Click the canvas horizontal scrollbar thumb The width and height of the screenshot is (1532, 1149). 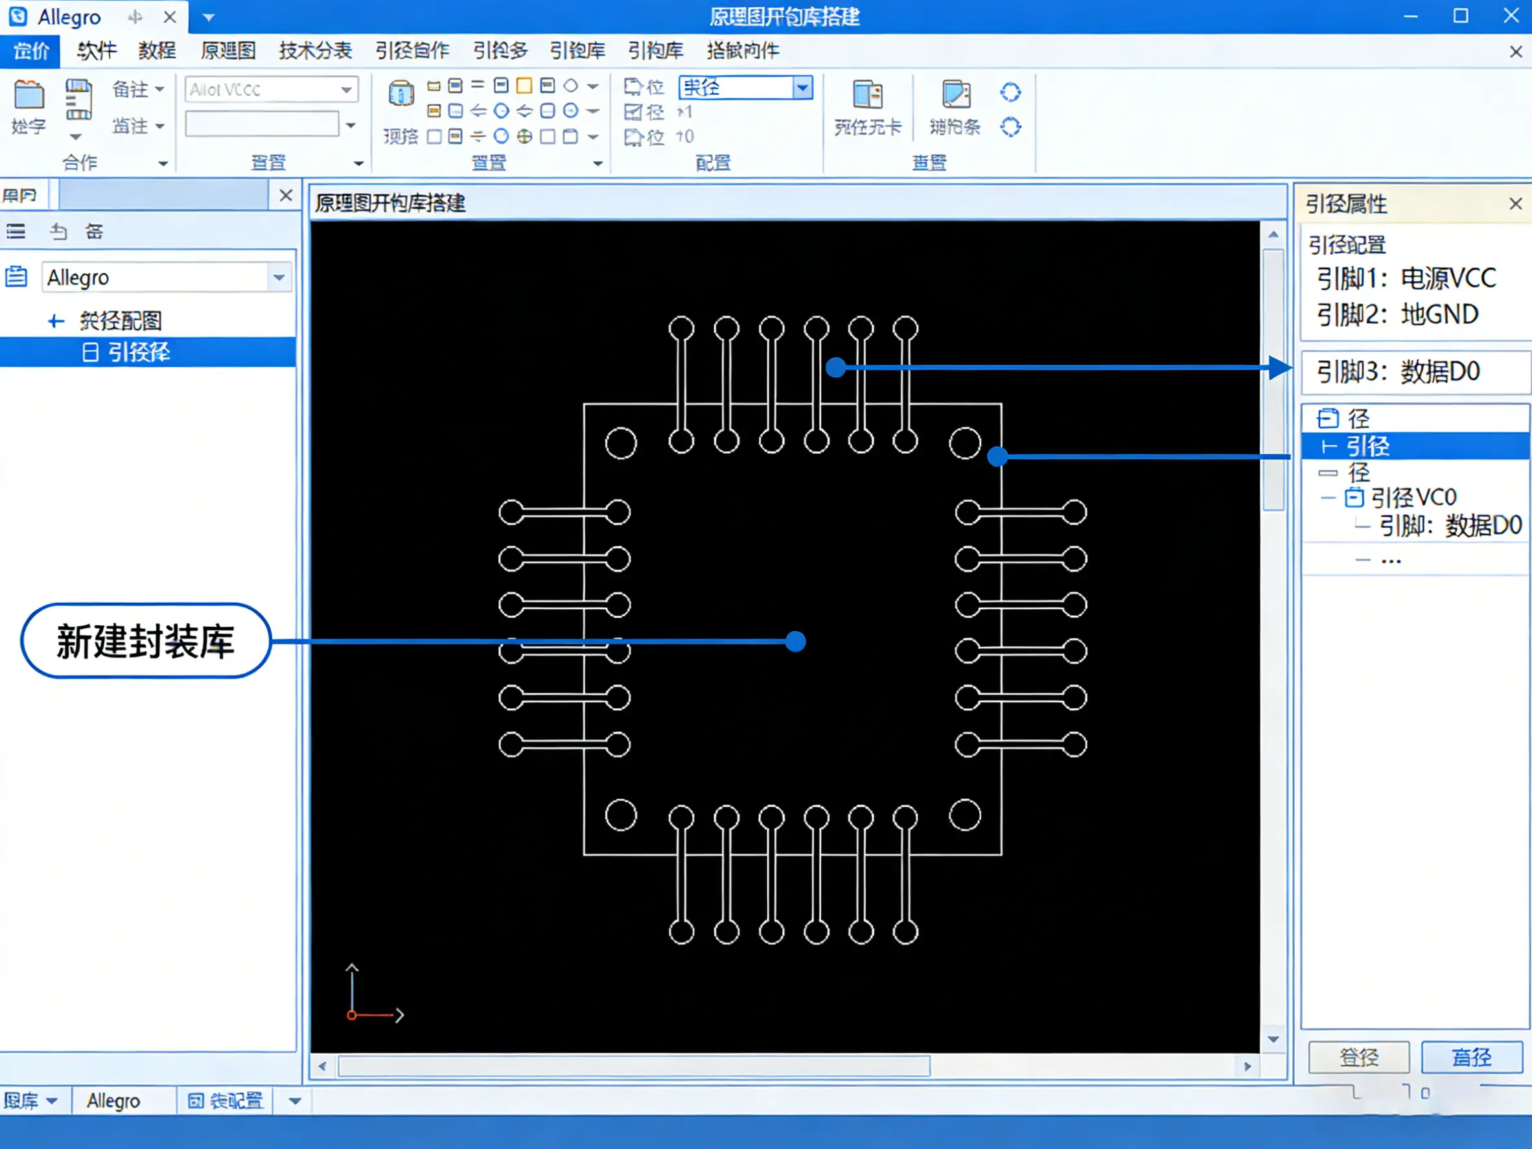(x=633, y=1067)
